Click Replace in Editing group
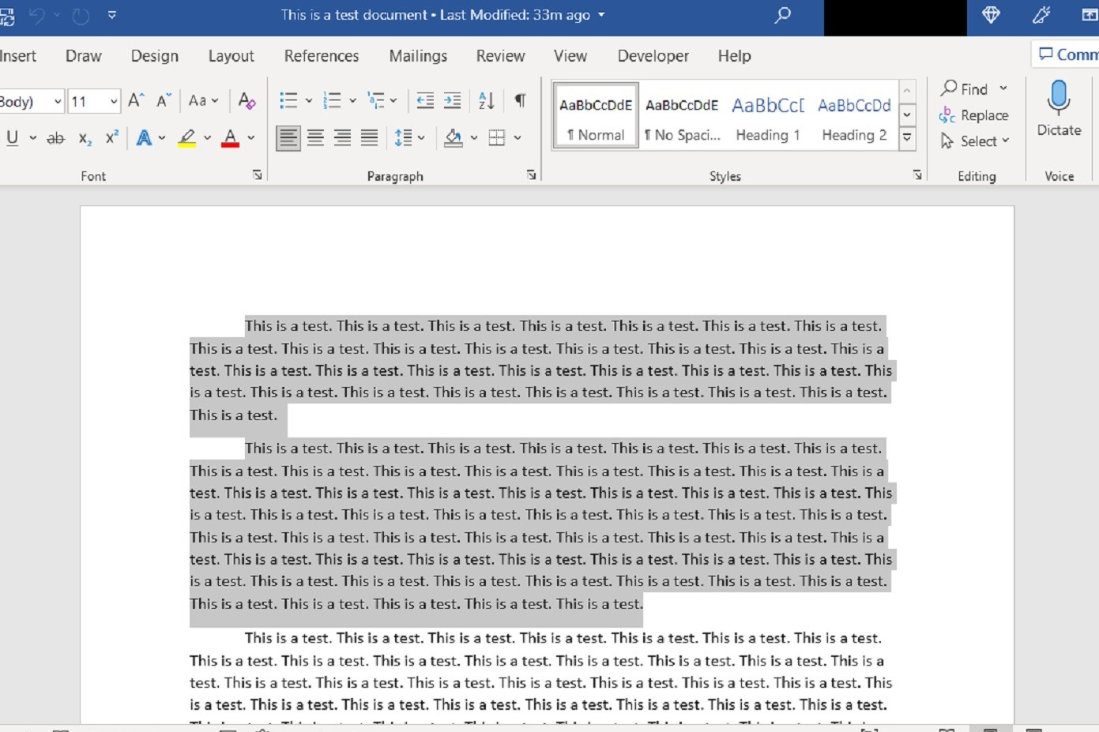Image resolution: width=1099 pixels, height=732 pixels. pyautogui.click(x=973, y=115)
